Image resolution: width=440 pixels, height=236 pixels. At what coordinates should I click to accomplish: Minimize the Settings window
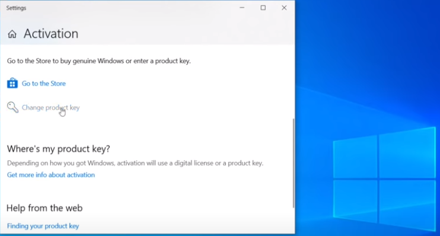[x=242, y=8]
